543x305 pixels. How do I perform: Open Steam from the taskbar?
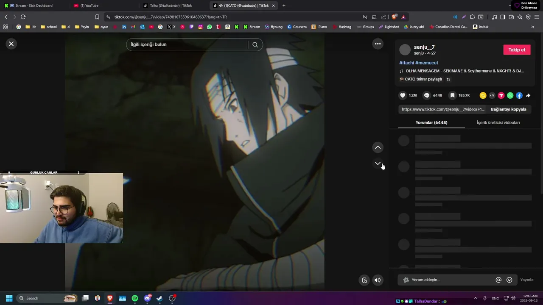tap(160, 298)
